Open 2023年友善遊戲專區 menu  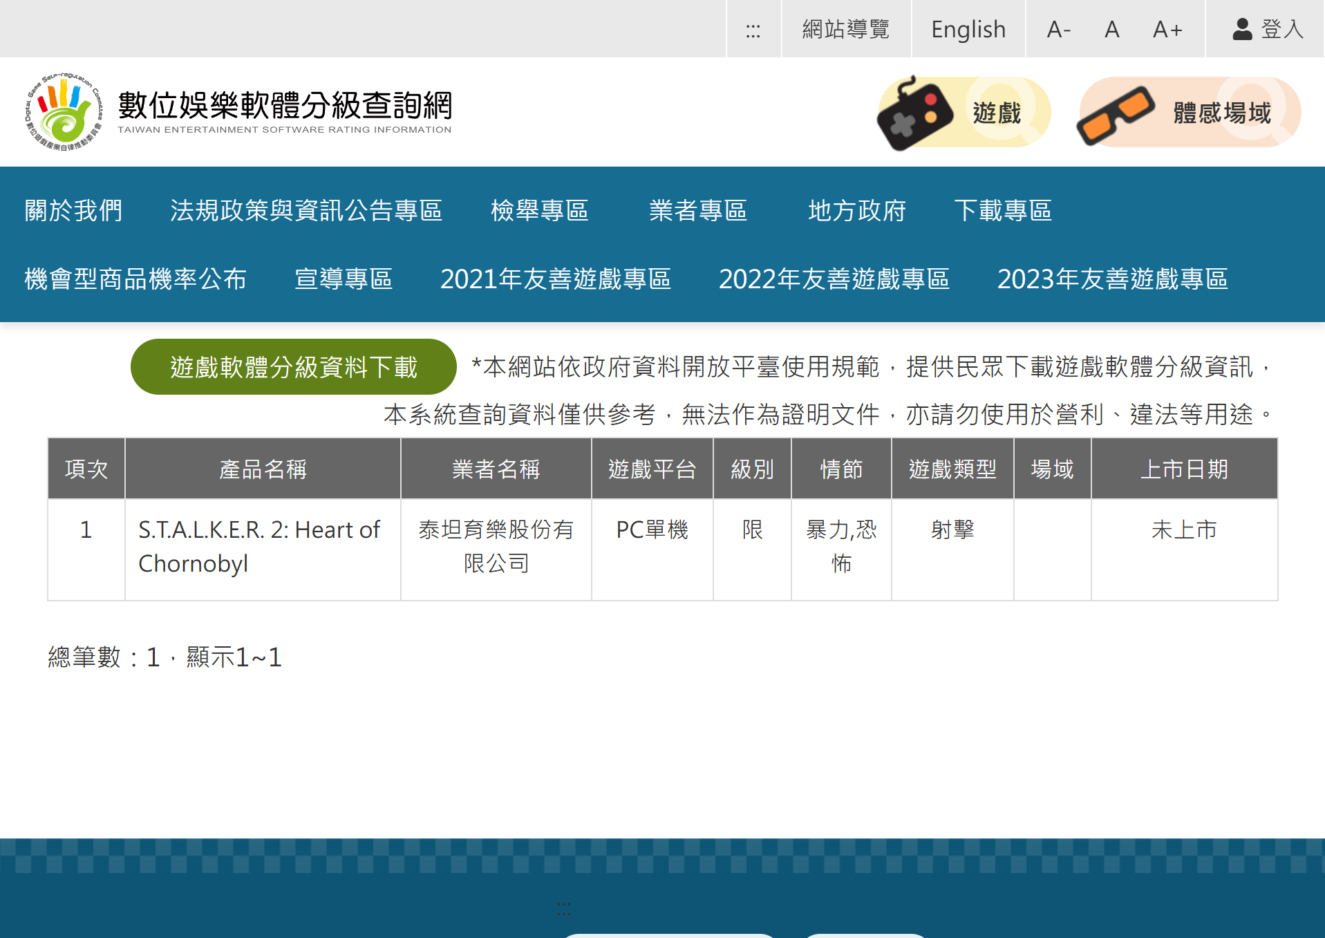1113,279
